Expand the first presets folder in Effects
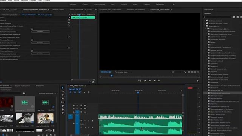The image size is (242, 136). point(205,21)
